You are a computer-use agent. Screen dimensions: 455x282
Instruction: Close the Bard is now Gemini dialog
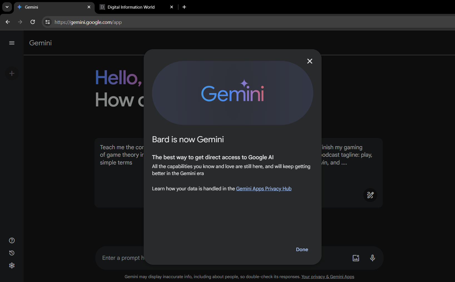click(x=310, y=61)
